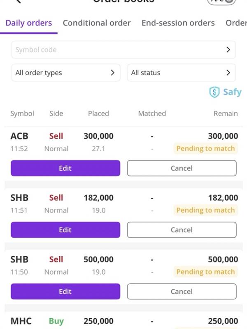Screen dimensions: 247x329
Task: Edit the SHB 500,000 sell order
Action: (65, 292)
